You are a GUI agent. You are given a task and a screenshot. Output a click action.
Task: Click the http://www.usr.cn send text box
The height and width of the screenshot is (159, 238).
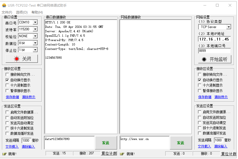[145, 143]
